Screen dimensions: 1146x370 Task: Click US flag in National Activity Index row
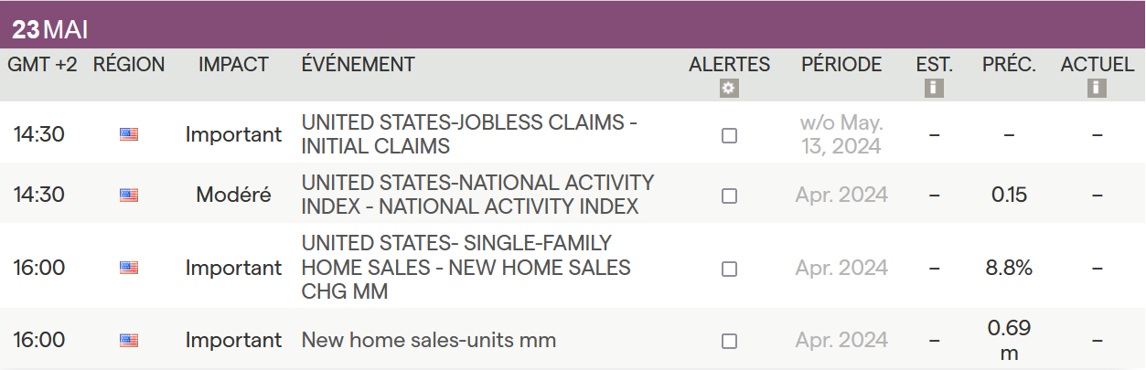click(x=129, y=195)
